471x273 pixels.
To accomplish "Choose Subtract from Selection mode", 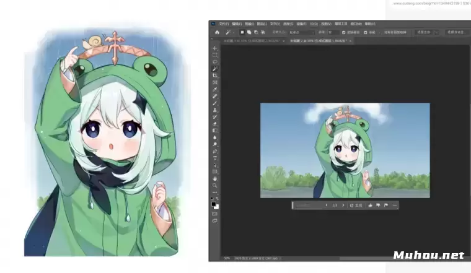I will (256, 32).
